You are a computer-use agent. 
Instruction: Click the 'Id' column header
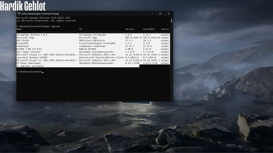click(x=81, y=29)
